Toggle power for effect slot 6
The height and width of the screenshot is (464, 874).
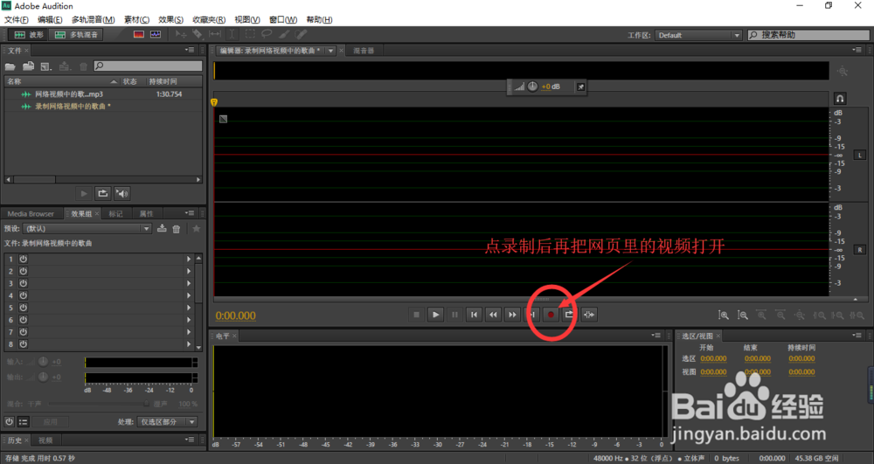(x=24, y=320)
